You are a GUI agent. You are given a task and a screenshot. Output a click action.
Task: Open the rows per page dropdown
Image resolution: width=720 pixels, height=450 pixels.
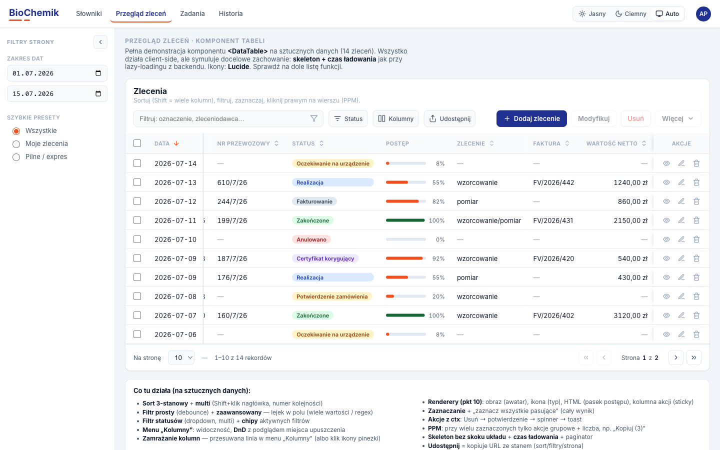tap(181, 357)
